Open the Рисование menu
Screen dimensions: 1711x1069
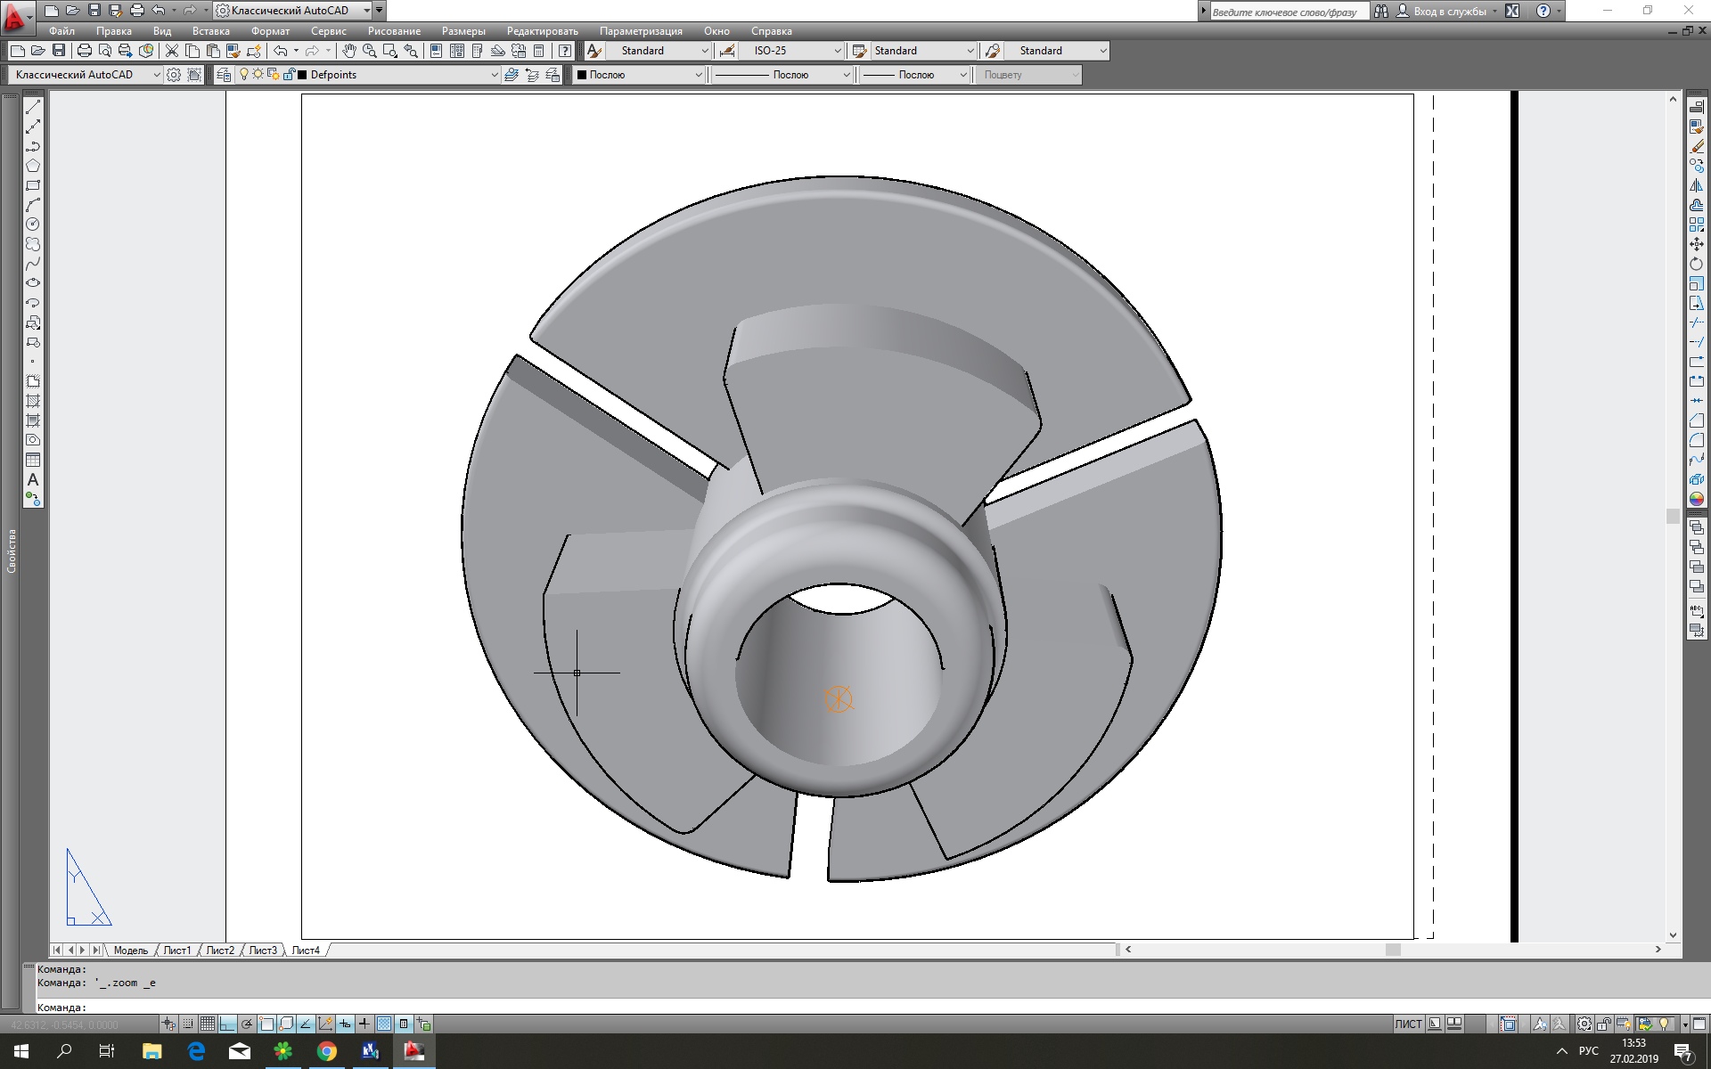click(393, 31)
